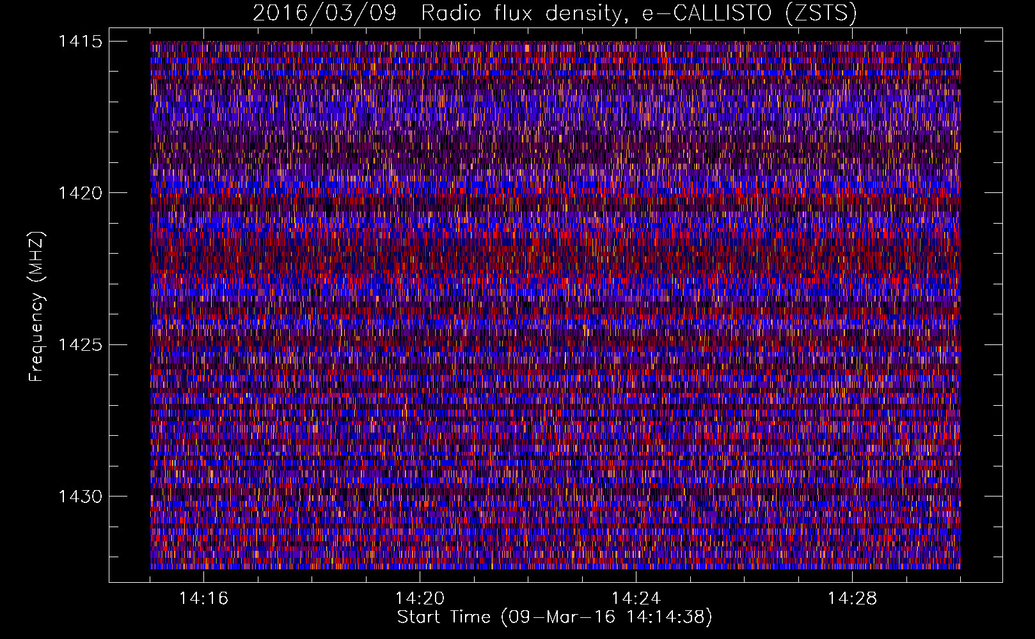Click the 14:20 time axis label
This screenshot has height=639, width=1035.
point(420,599)
